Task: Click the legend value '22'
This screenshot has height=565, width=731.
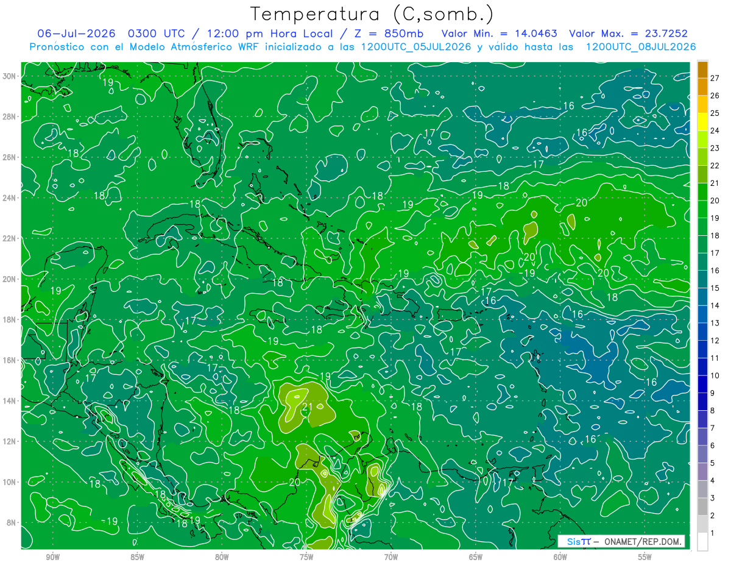Action: tap(715, 165)
